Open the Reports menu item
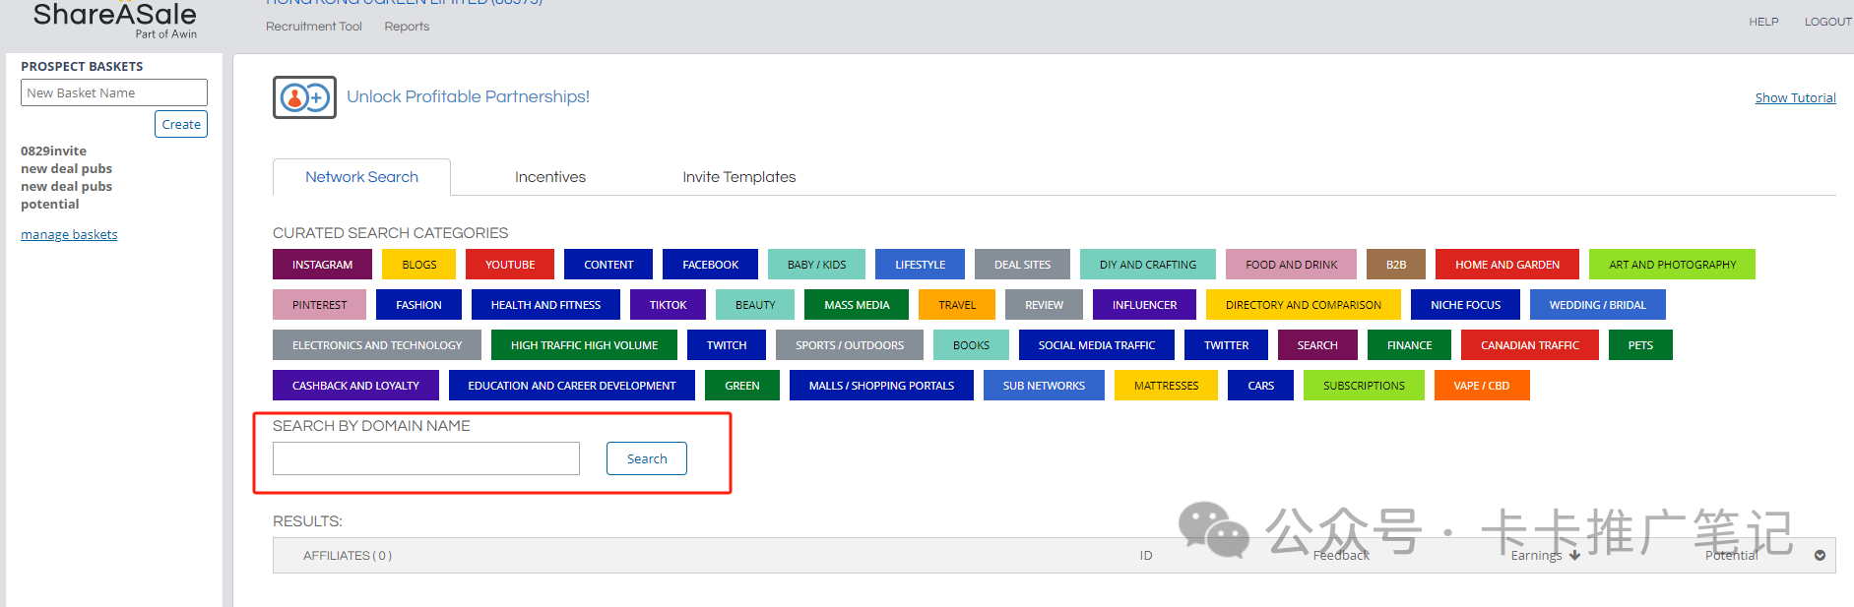The height and width of the screenshot is (607, 1854). click(407, 27)
